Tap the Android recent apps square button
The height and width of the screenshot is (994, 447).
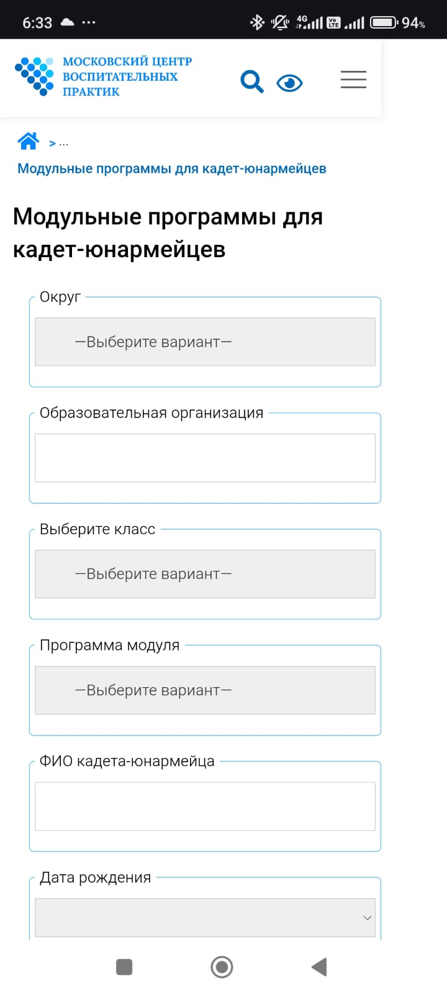pyautogui.click(x=124, y=967)
